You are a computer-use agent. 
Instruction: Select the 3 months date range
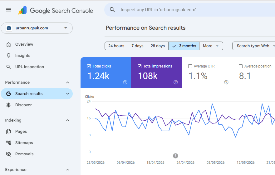tap(184, 46)
